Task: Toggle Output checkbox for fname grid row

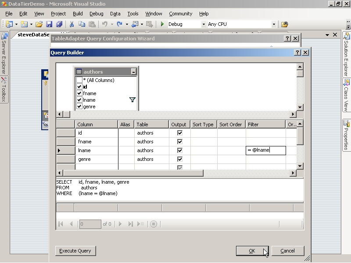Action: point(180,142)
